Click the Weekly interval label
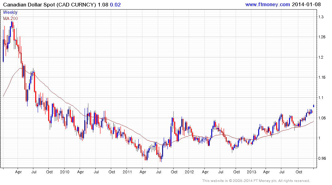 click(x=10, y=12)
